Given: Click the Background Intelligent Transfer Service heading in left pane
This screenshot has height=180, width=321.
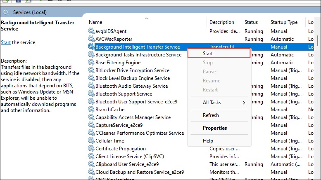Looking at the screenshot, I should [x=38, y=26].
